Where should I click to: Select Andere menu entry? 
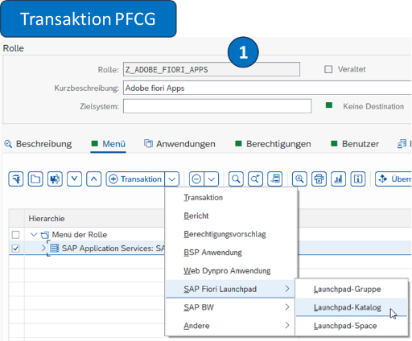230,326
